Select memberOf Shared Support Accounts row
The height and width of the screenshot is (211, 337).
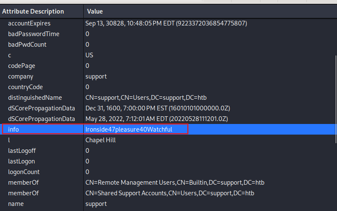pos(167,193)
